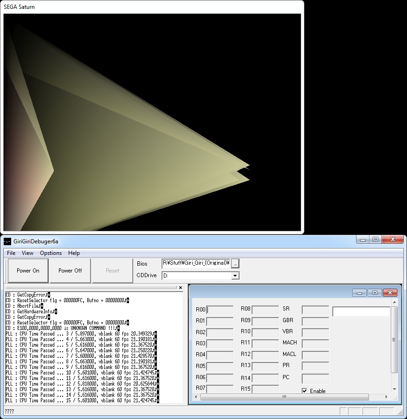Maximize the inner register window

pos(375,293)
